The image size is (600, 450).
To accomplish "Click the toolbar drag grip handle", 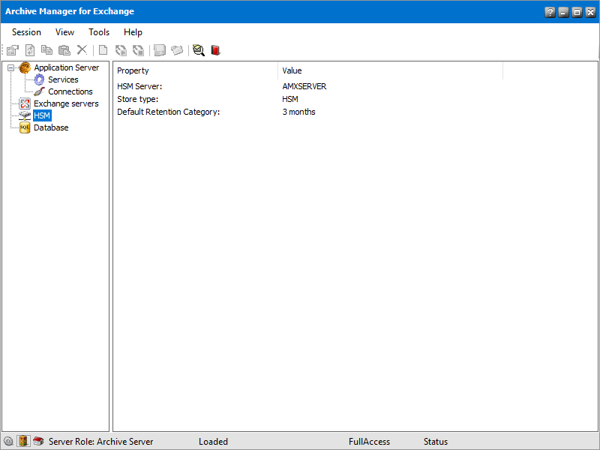I will pos(3,50).
